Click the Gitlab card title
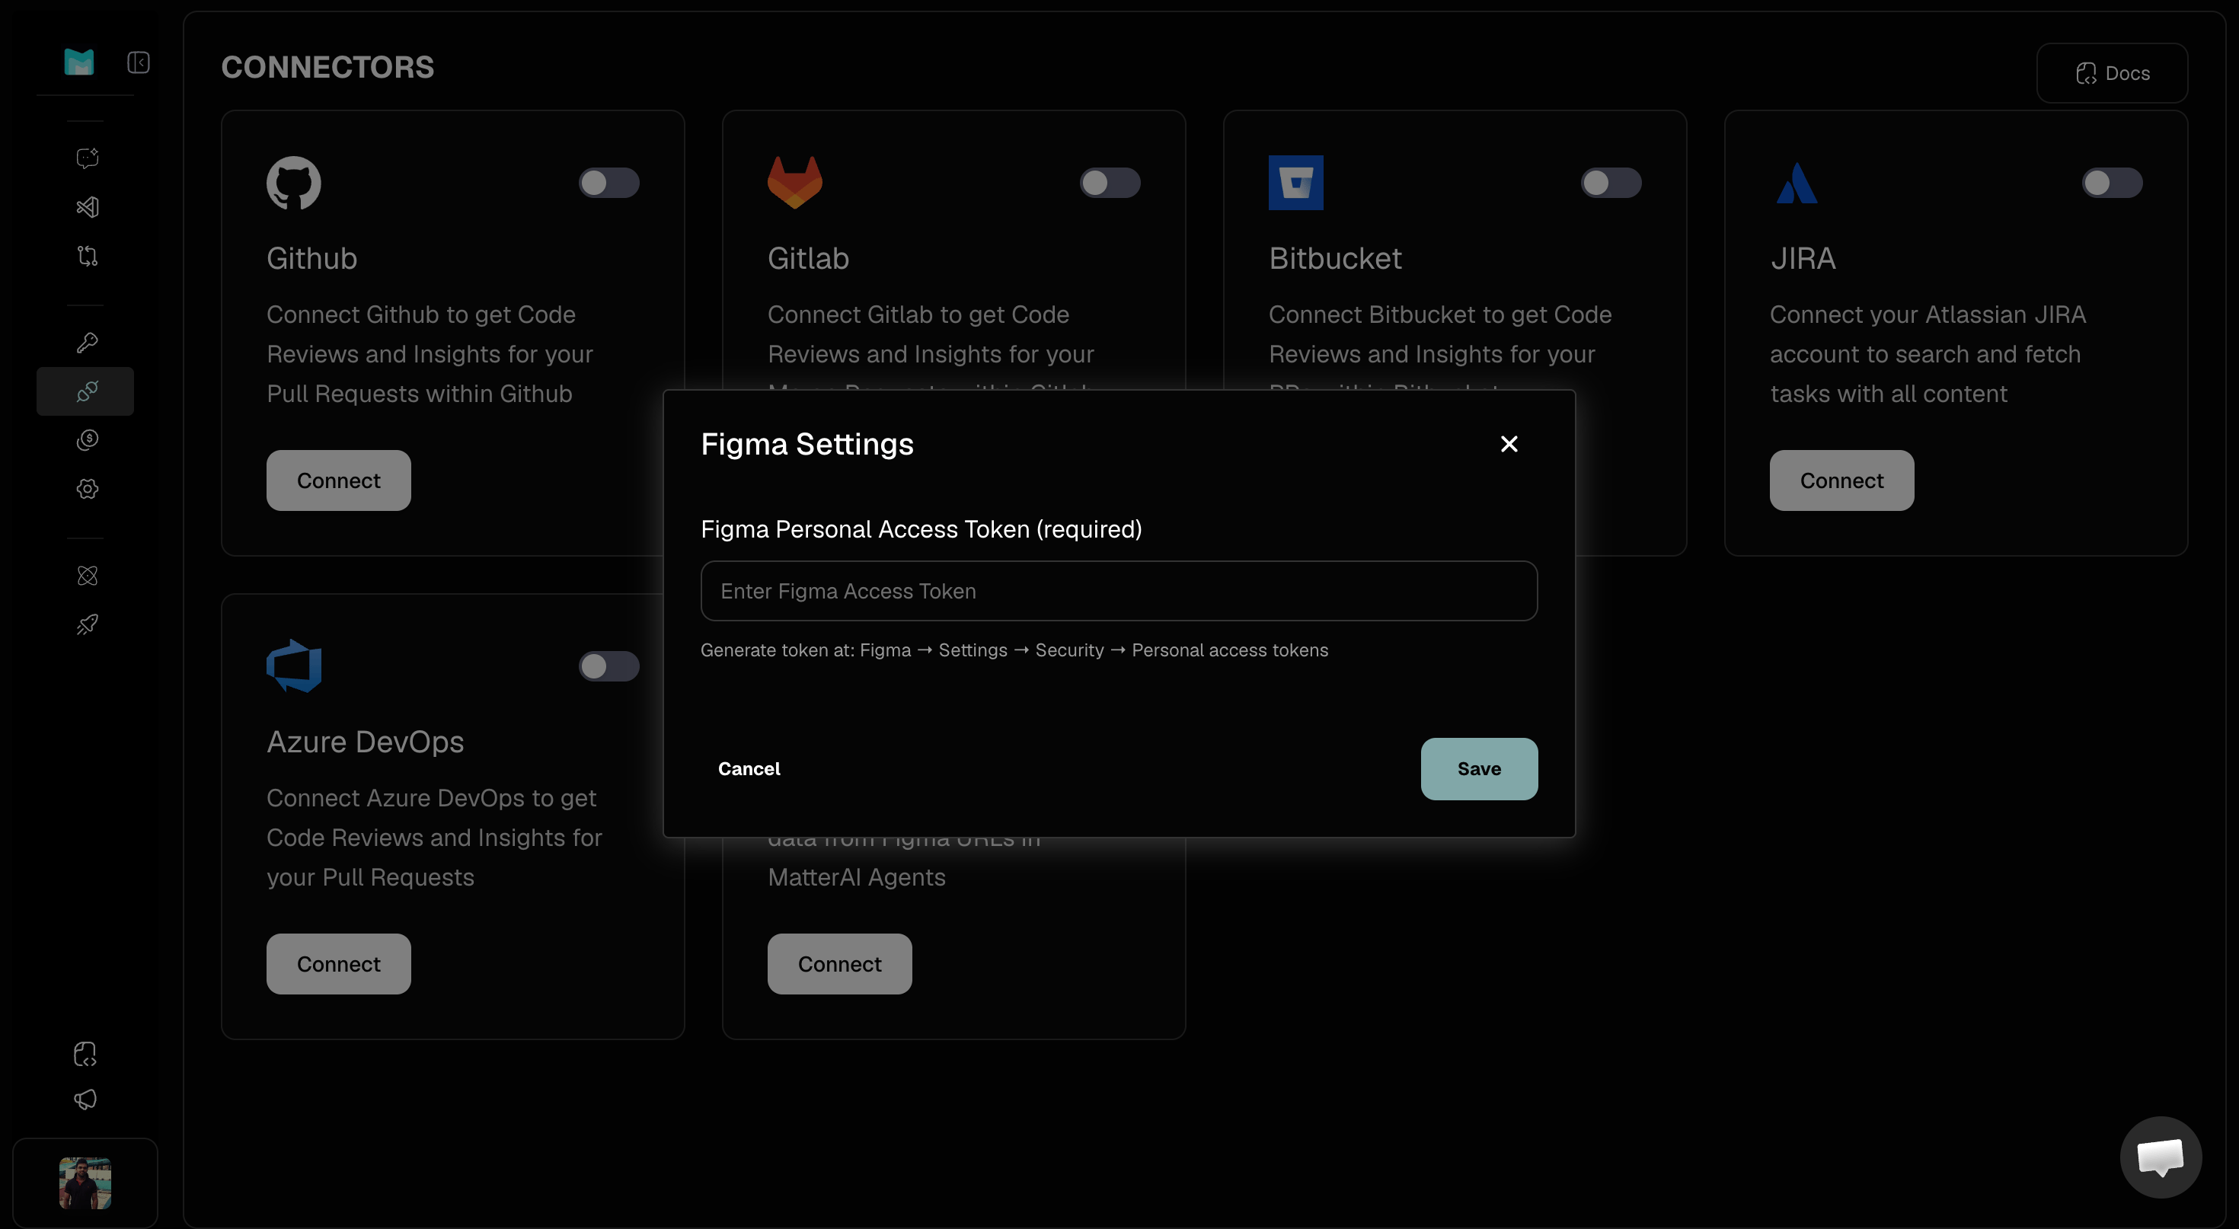 click(808, 258)
